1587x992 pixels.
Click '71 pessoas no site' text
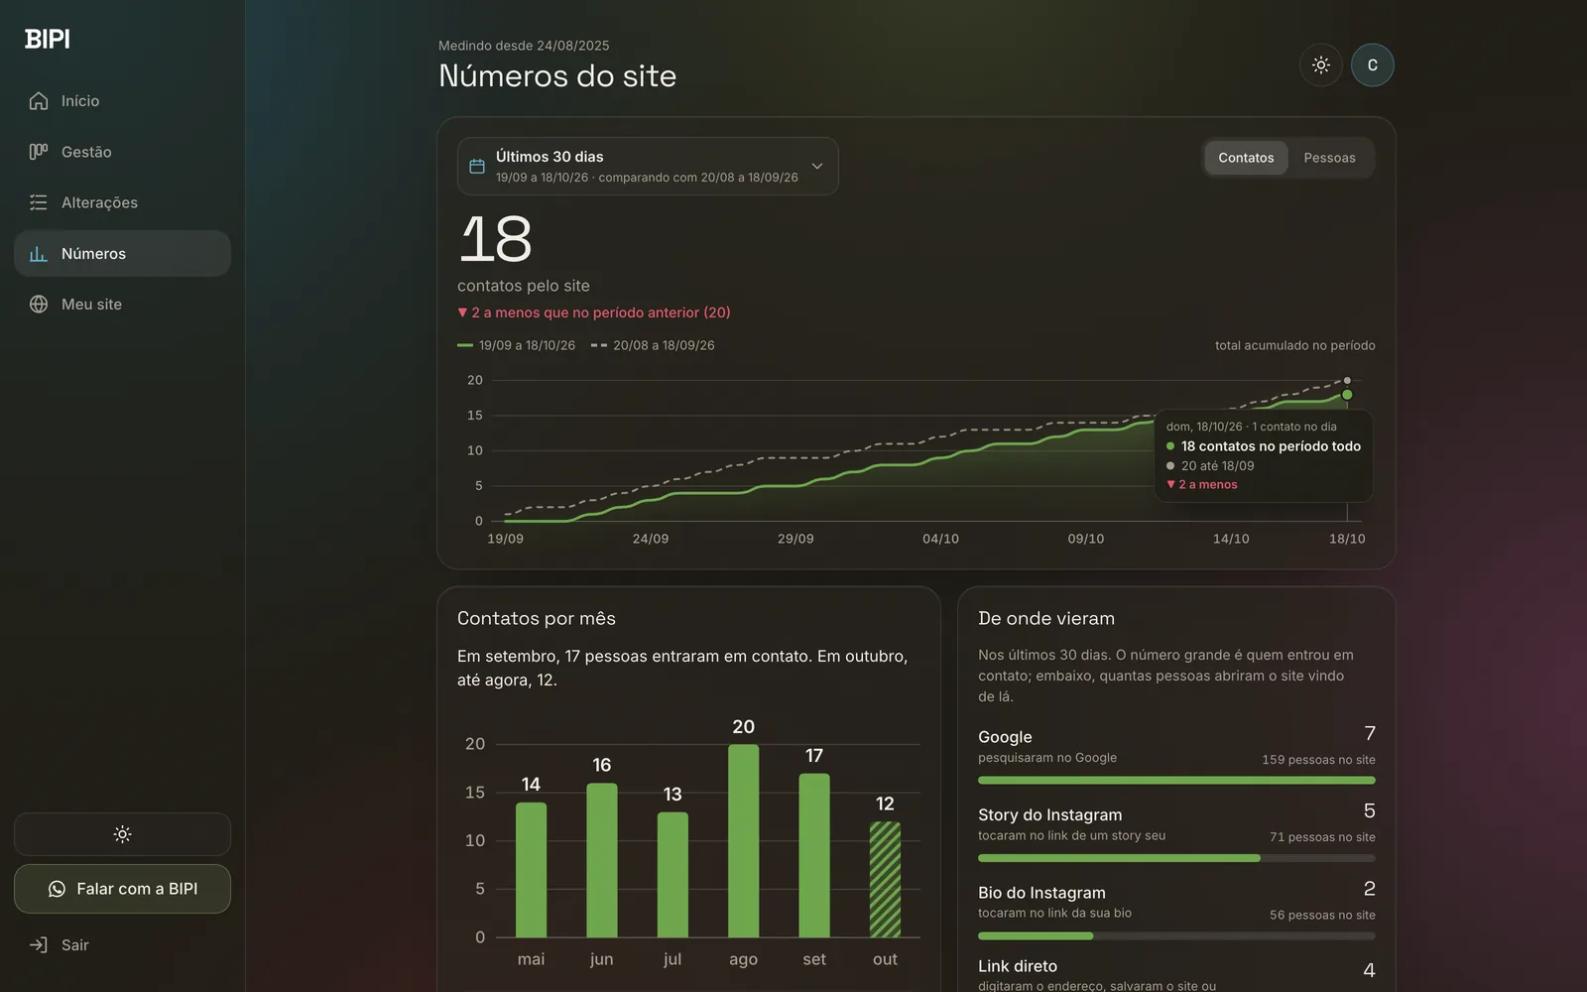click(1322, 837)
